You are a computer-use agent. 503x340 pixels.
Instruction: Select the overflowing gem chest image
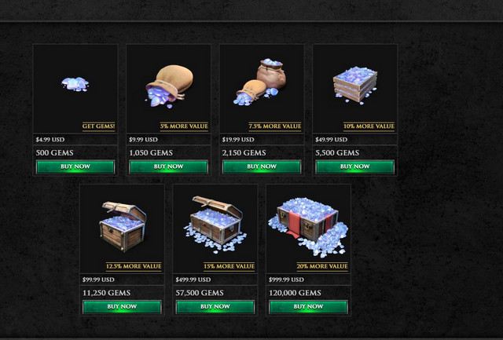click(215, 224)
